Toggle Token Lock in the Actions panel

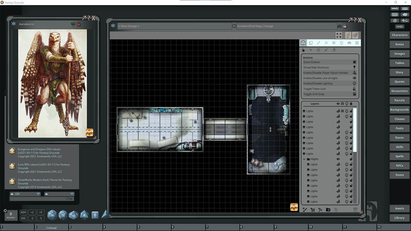coord(329,89)
